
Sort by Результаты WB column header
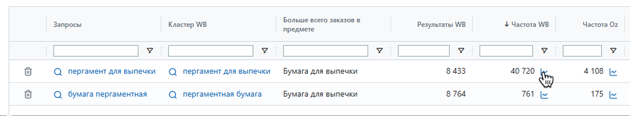pyautogui.click(x=441, y=25)
